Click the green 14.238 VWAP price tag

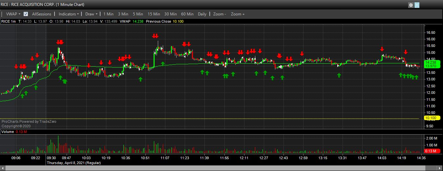[430, 62]
